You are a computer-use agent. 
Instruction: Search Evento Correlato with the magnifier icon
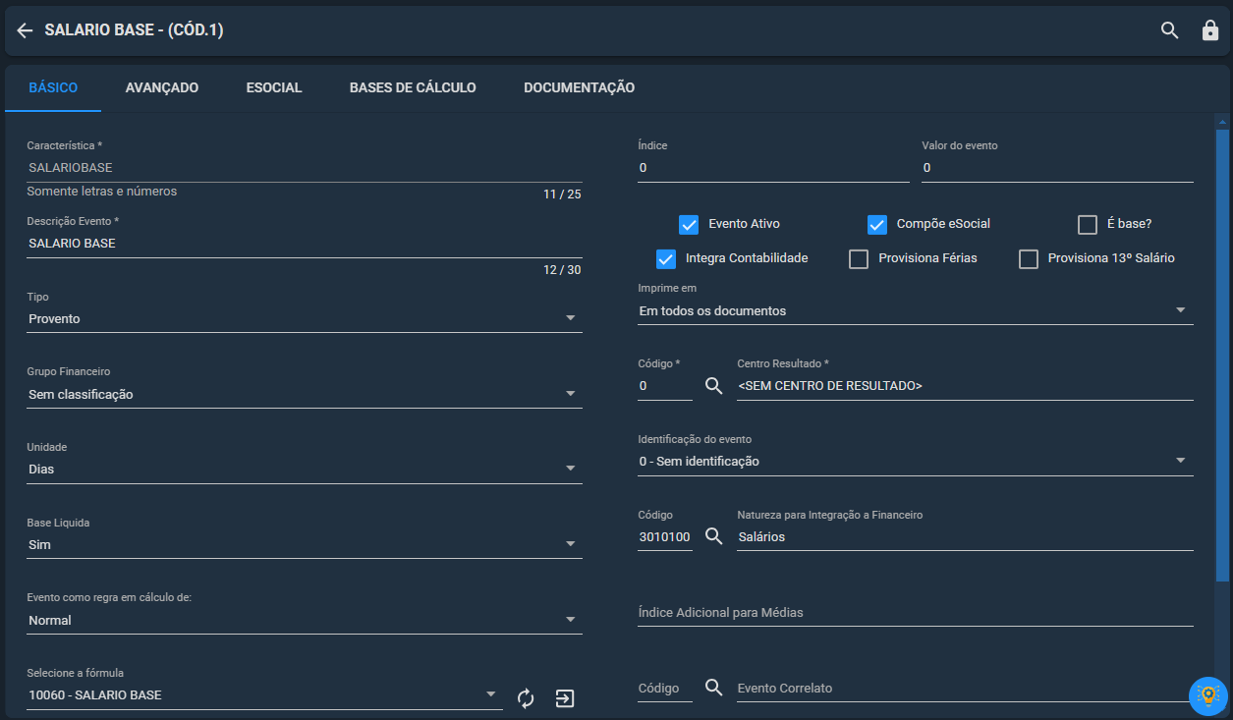point(714,688)
